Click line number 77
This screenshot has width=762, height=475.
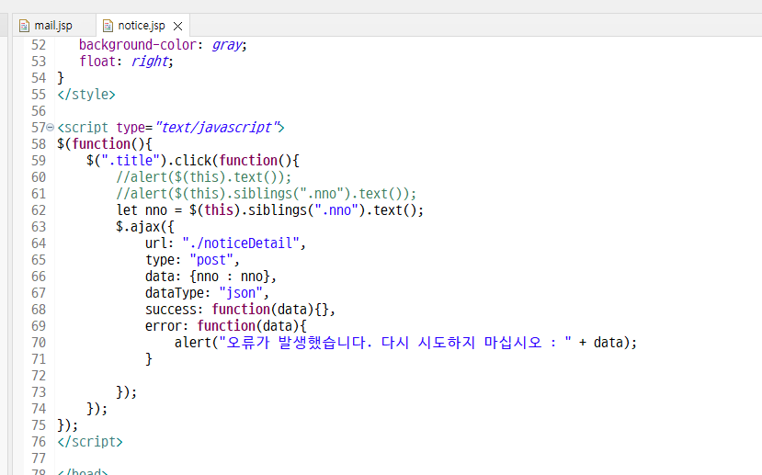pos(39,458)
